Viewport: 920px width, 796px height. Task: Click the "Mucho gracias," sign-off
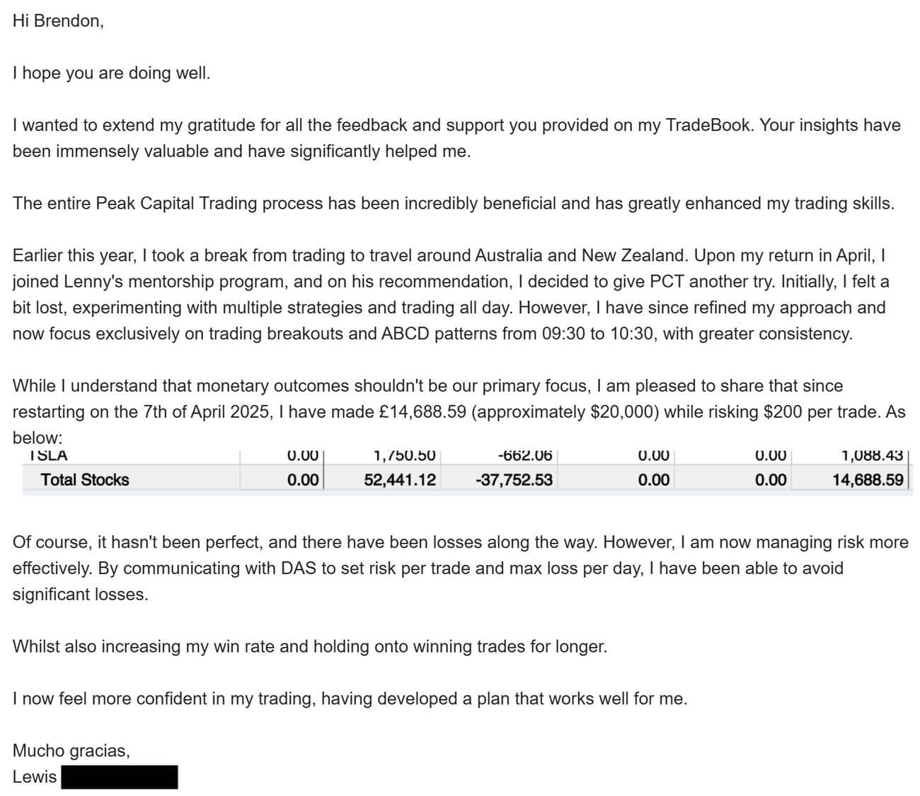[71, 751]
